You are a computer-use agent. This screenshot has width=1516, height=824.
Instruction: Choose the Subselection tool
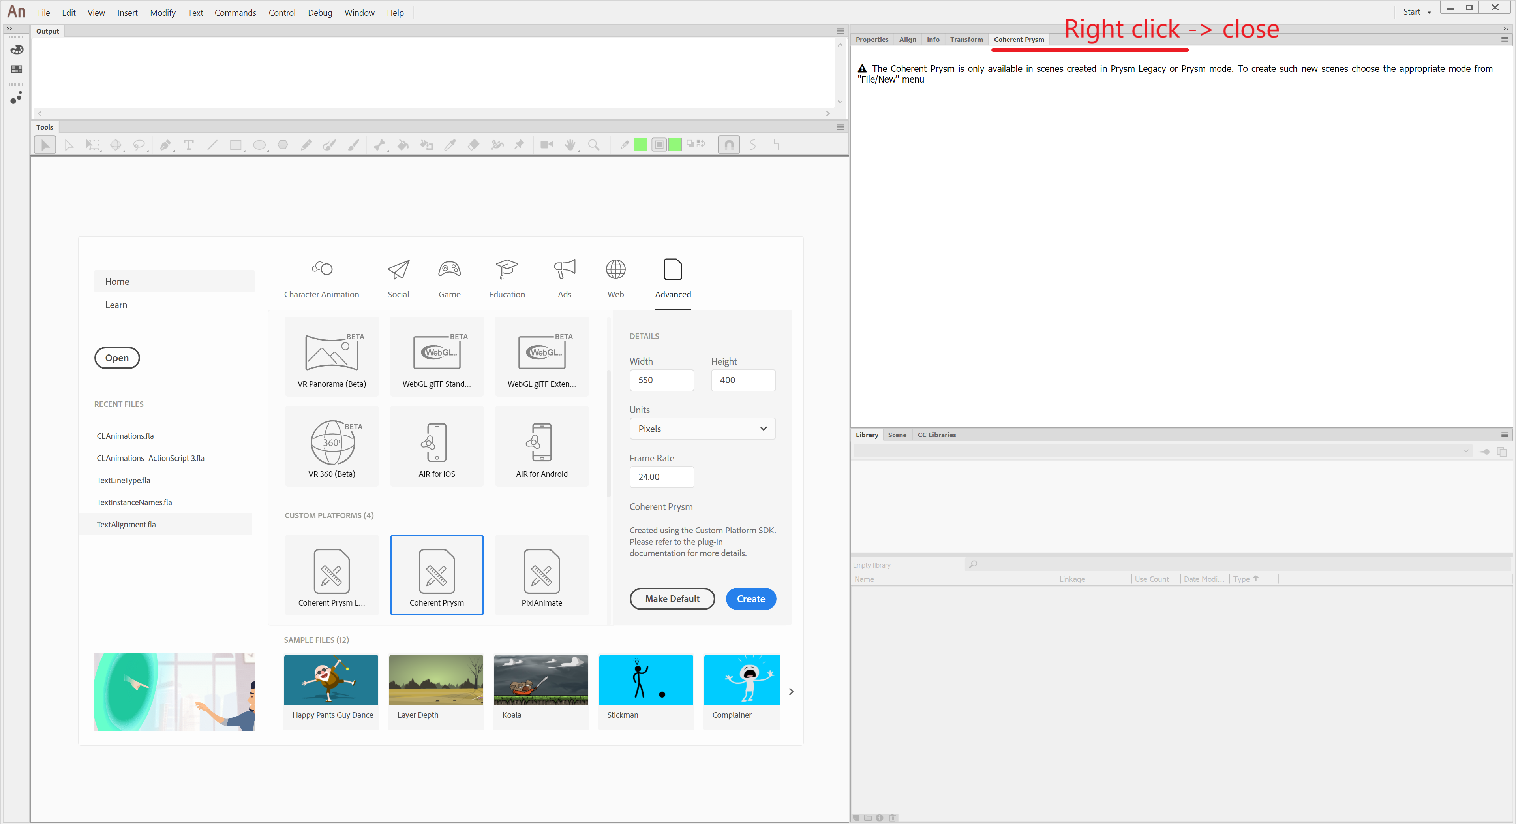click(x=69, y=145)
